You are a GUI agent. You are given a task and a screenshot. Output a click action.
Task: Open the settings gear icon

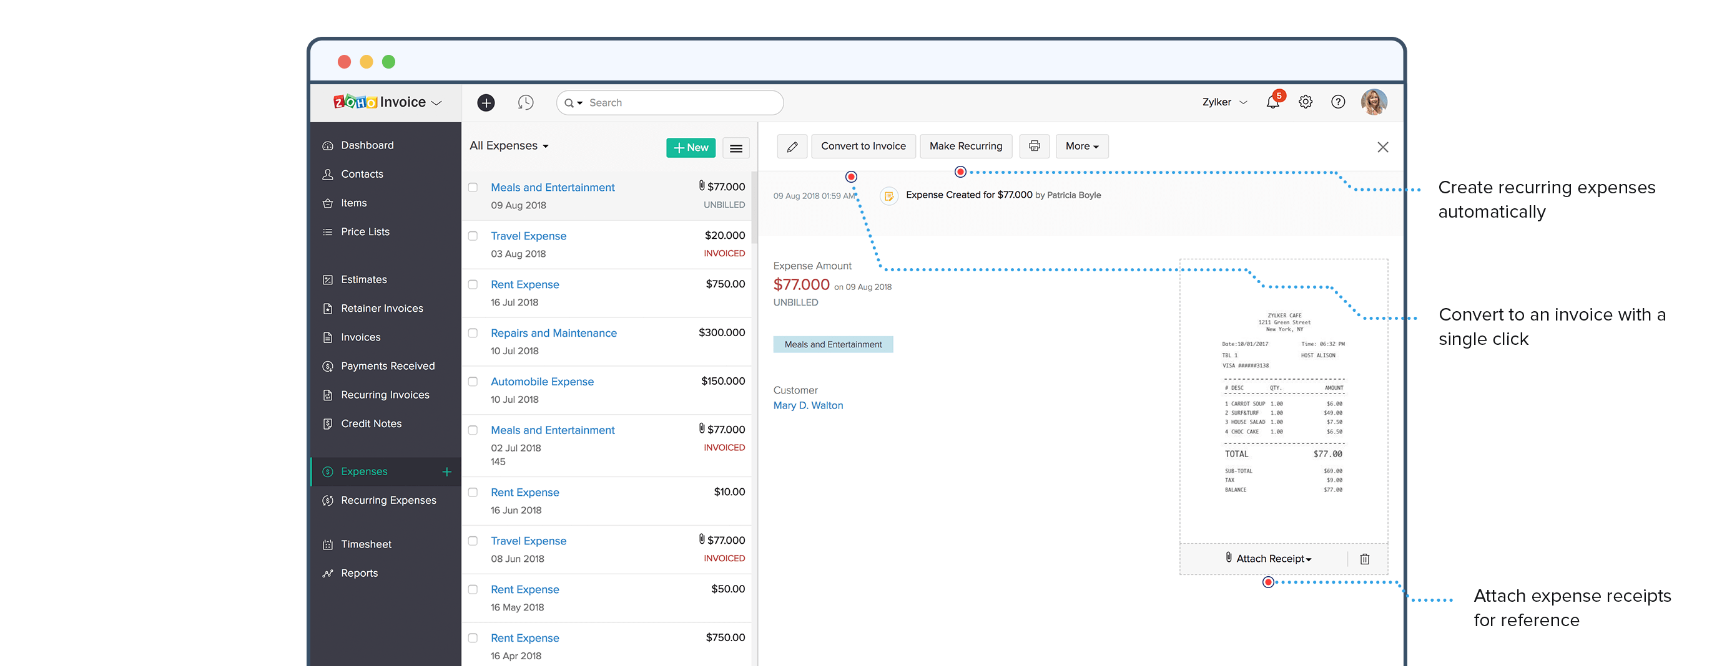coord(1305,102)
